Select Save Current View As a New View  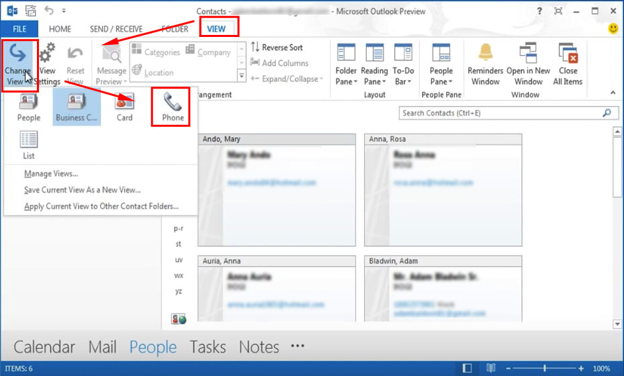pyautogui.click(x=83, y=190)
